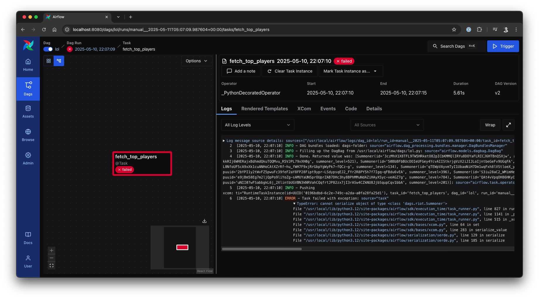
Task: Expand the log panel to fullscreen
Action: [508, 125]
